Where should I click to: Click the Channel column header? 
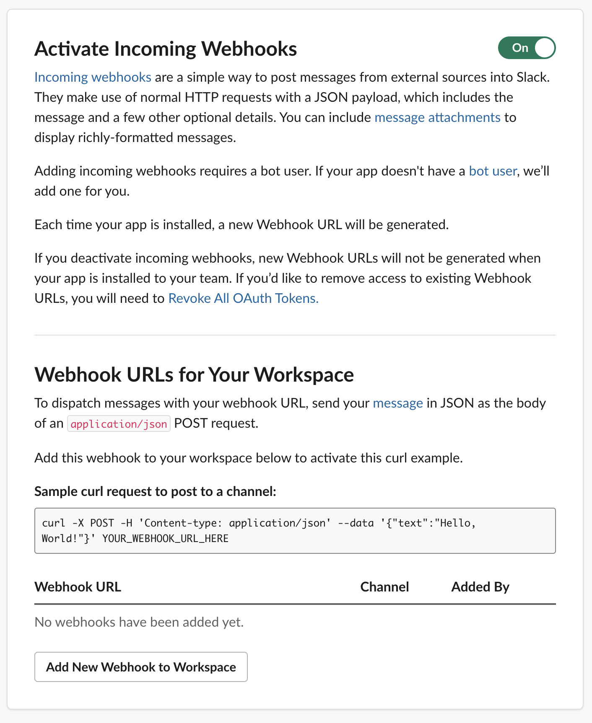click(x=384, y=587)
